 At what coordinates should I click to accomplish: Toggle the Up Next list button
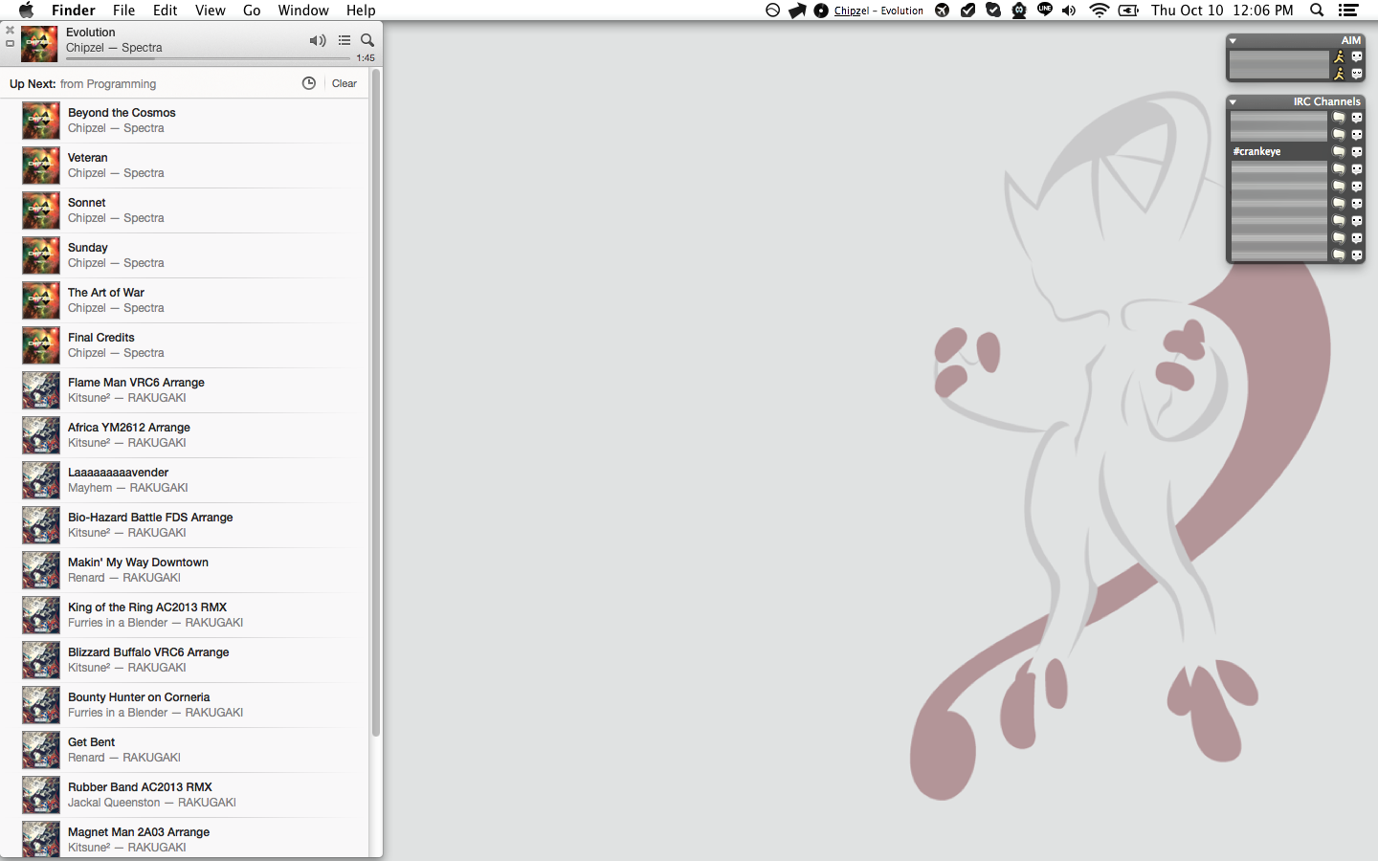point(344,40)
